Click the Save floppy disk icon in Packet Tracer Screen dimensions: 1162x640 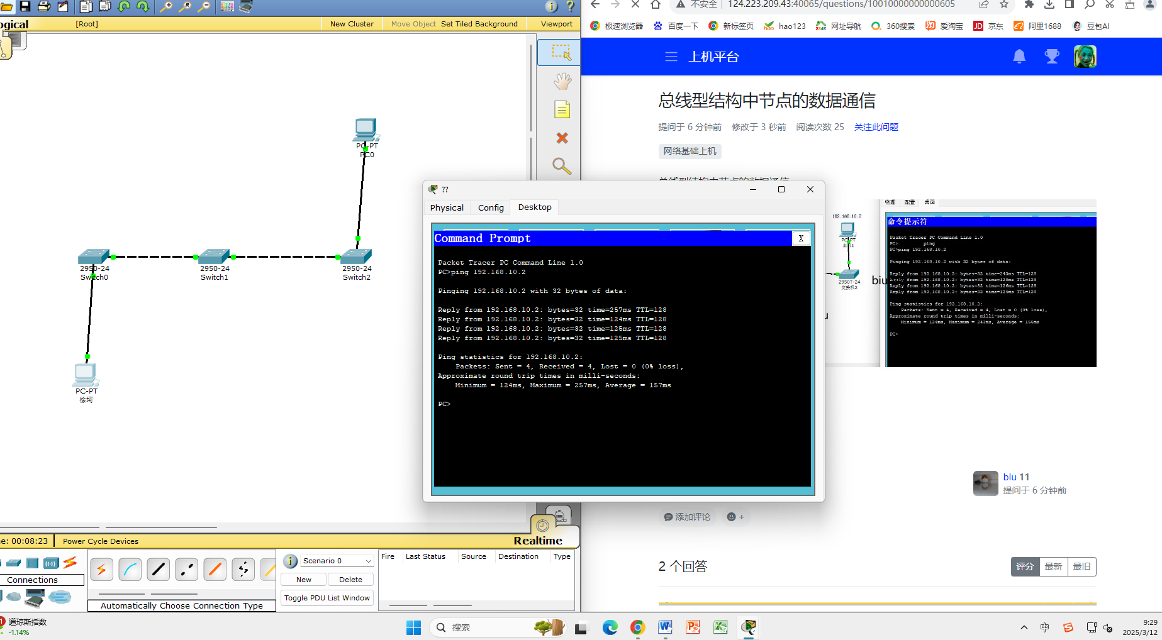25,6
